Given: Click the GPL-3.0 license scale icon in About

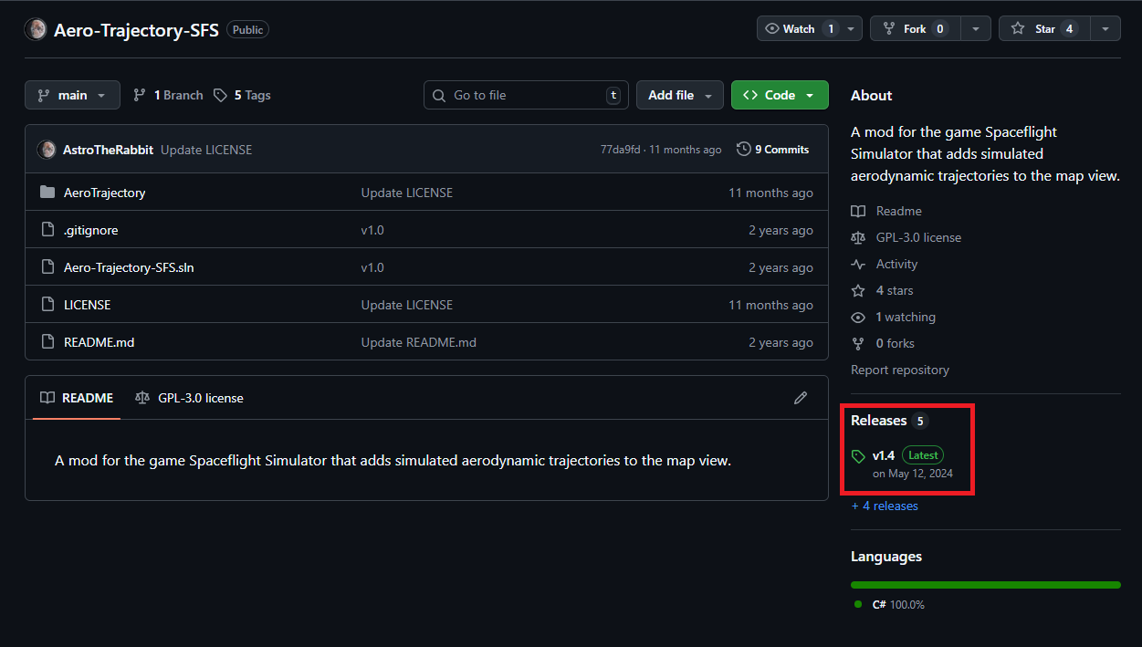Looking at the screenshot, I should pos(858,237).
